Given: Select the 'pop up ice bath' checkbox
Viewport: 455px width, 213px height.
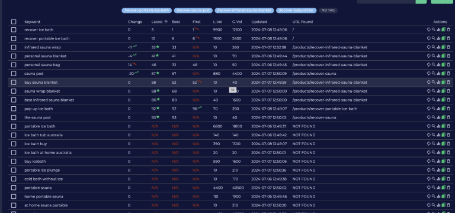Looking at the screenshot, I should 14,109.
